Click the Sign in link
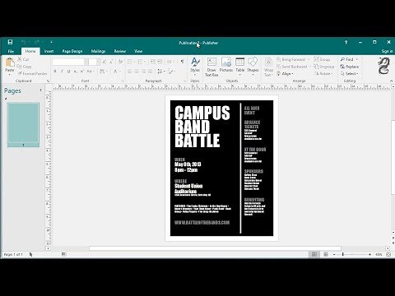 (387, 51)
